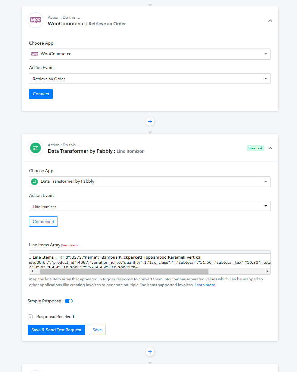This screenshot has width=297, height=372.
Task: Collapse the WooCommerce Retrieve an Order step
Action: tap(270, 20)
